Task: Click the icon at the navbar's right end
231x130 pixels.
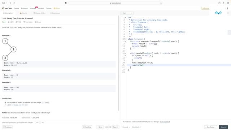Action: pos(227,8)
